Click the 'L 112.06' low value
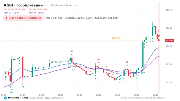Screen dimensions: 180x101 (x=31, y=9)
